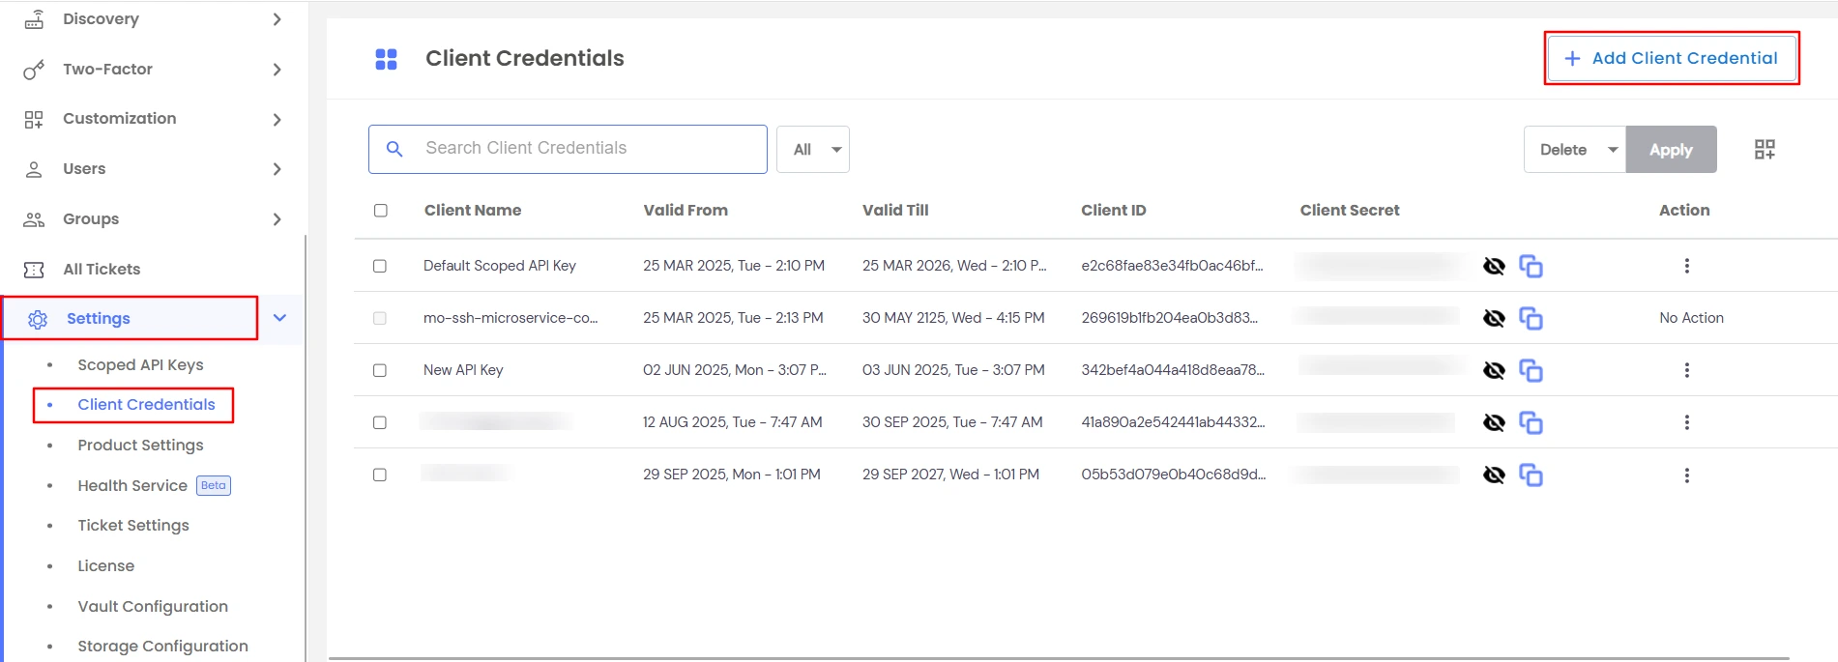Expand the Groups menu chevron
The image size is (1838, 662).
[x=277, y=219]
